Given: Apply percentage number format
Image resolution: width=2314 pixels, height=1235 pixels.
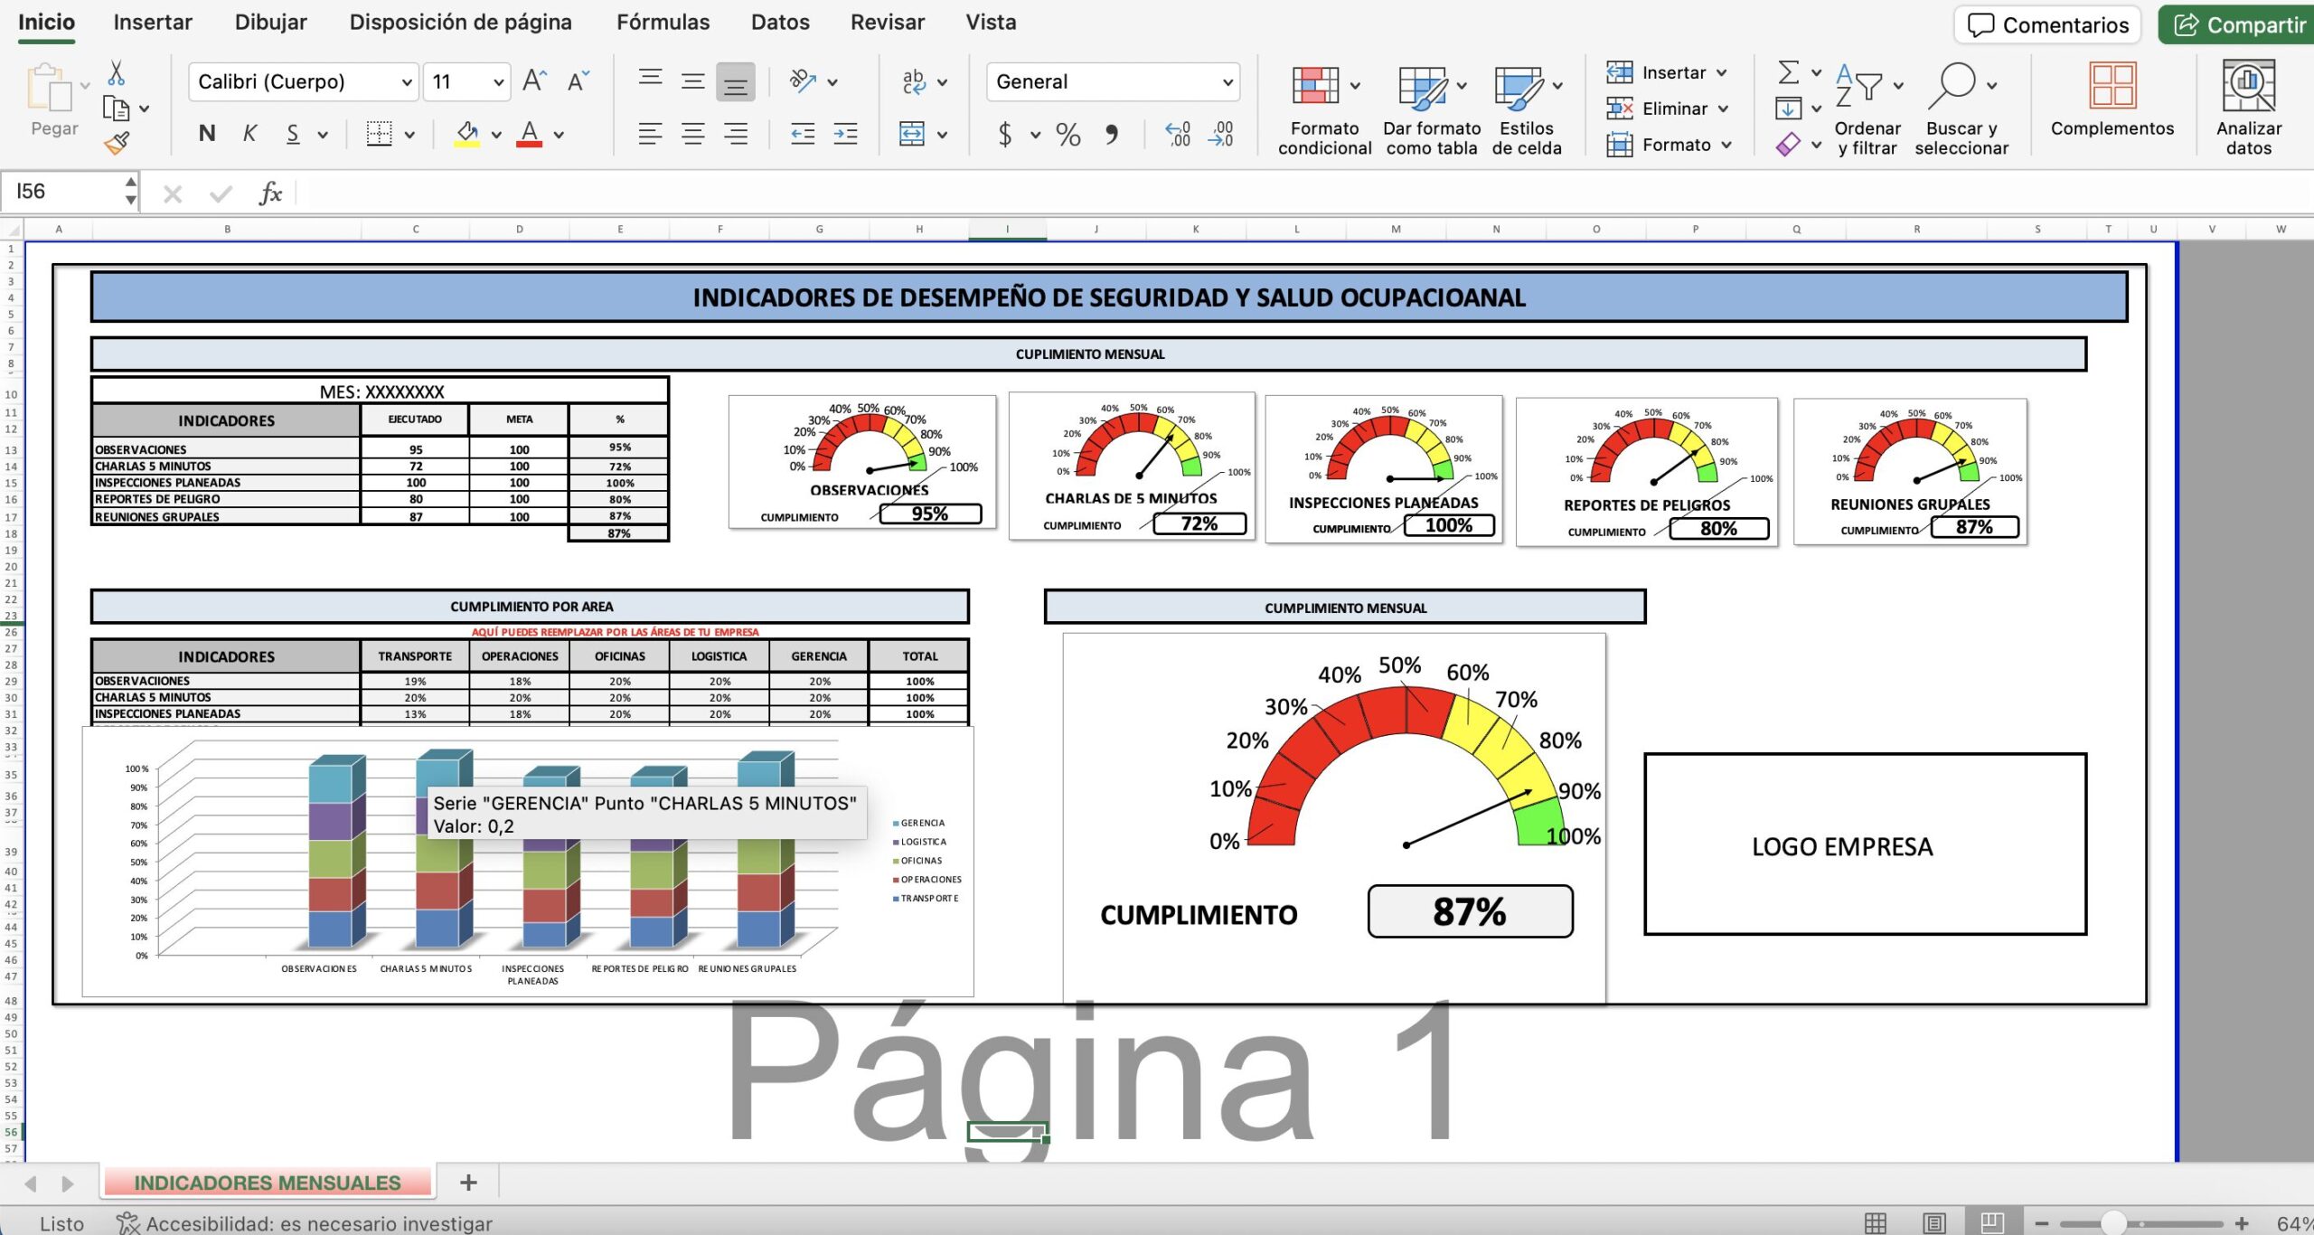Looking at the screenshot, I should [x=1067, y=134].
